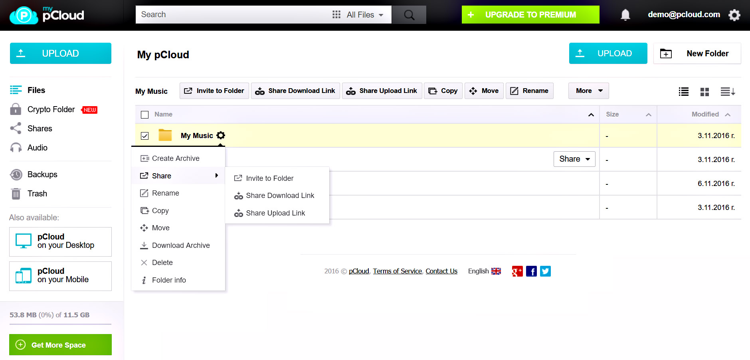Click Share Download Link toolbar button
750x360 pixels.
click(295, 91)
